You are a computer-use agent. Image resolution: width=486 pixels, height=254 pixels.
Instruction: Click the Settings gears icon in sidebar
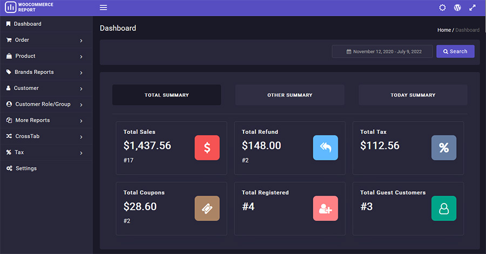pos(9,169)
